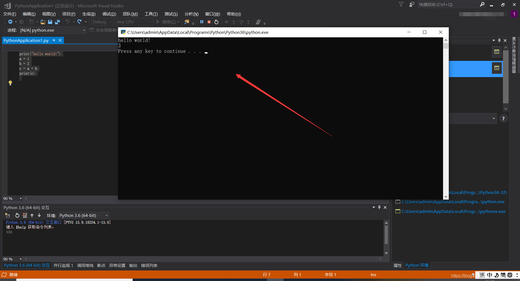Open the 文件(F) menu

pyautogui.click(x=10, y=14)
